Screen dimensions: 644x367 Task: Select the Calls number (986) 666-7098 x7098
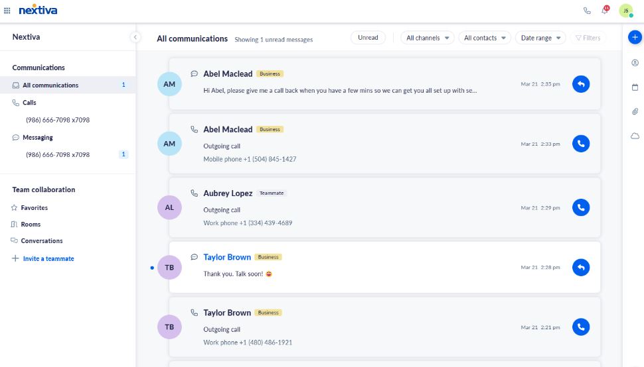click(58, 120)
